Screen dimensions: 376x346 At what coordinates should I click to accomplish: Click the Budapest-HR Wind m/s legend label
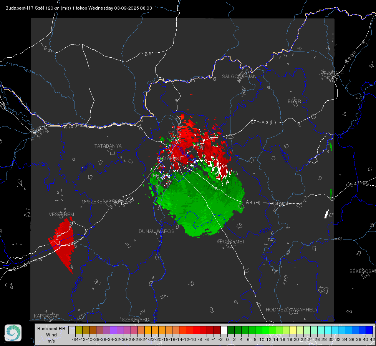click(x=51, y=334)
